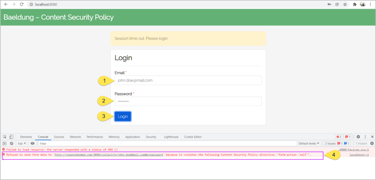The image size is (376, 180).
Task: Click the blue Login button
Action: click(x=123, y=116)
